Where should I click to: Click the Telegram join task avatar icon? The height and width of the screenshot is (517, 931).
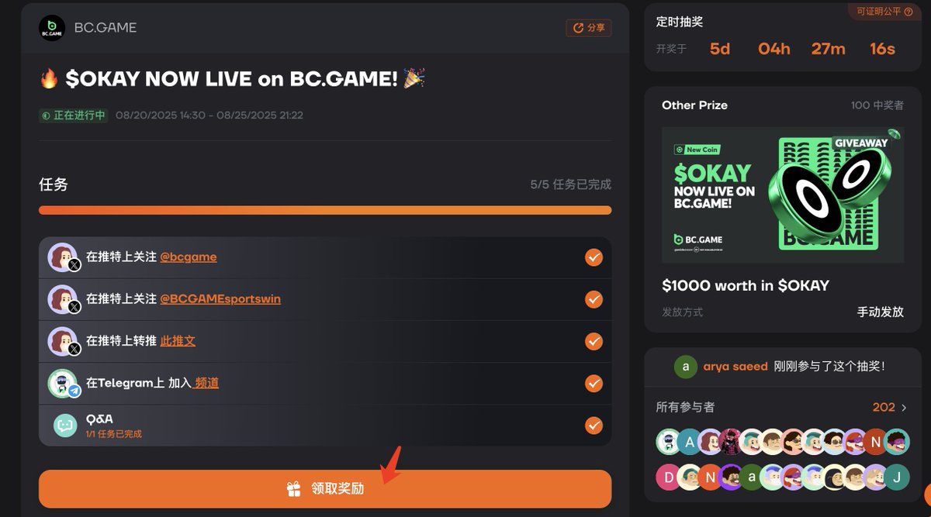click(x=63, y=383)
